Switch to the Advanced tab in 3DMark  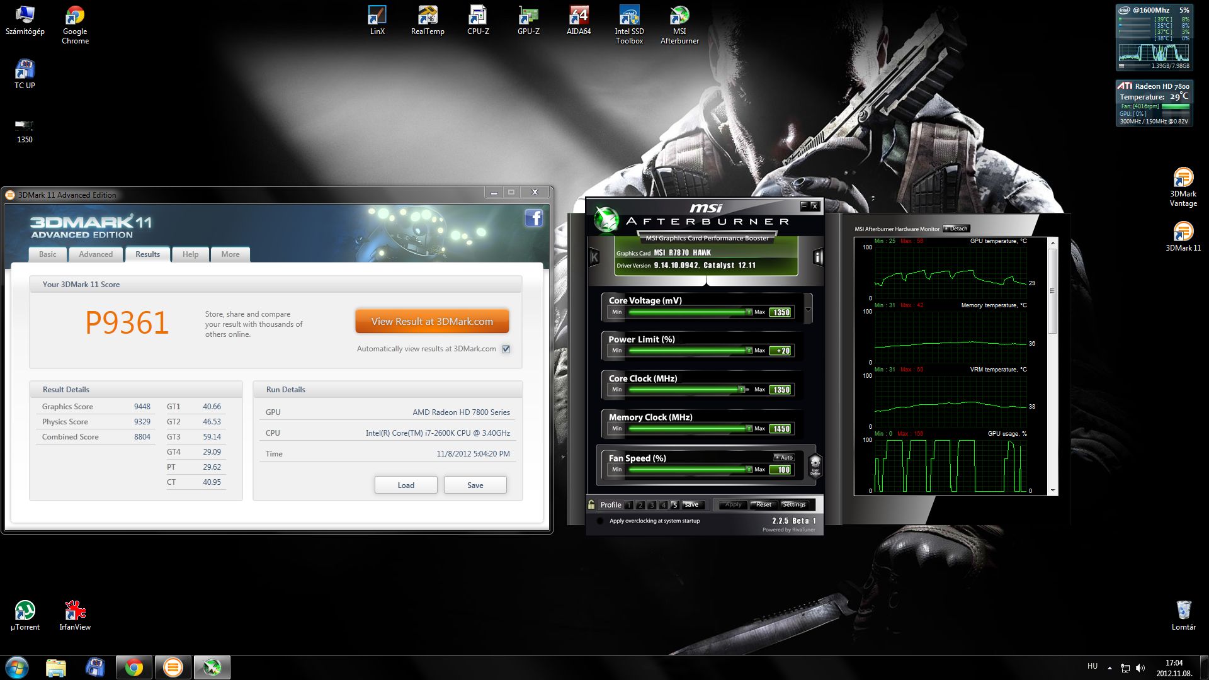pyautogui.click(x=96, y=254)
